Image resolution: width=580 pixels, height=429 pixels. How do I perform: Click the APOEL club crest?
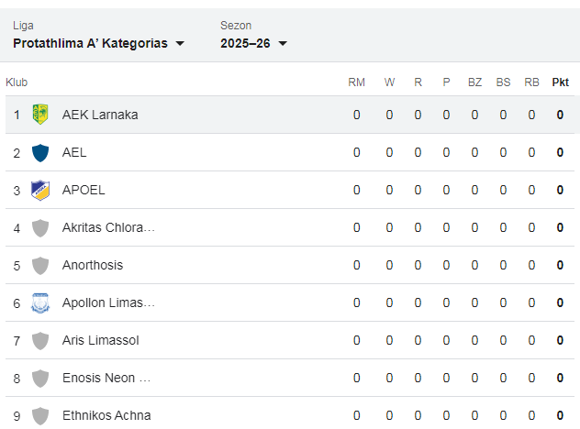pyautogui.click(x=40, y=190)
